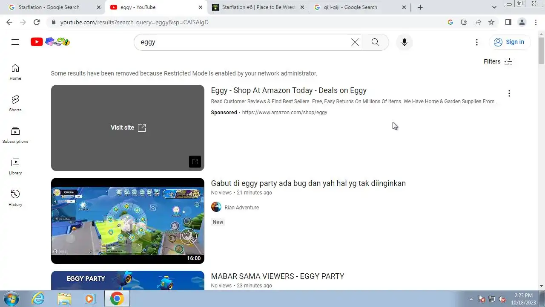Screen dimensions: 545x307
Task: Open Amazon Eggy ad title
Action: (x=289, y=90)
